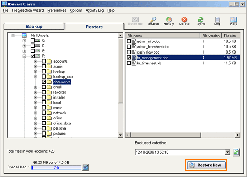The width and height of the screenshot is (247, 177).
Task: Click the calculator icon beside Space Used
Action: coord(85,168)
